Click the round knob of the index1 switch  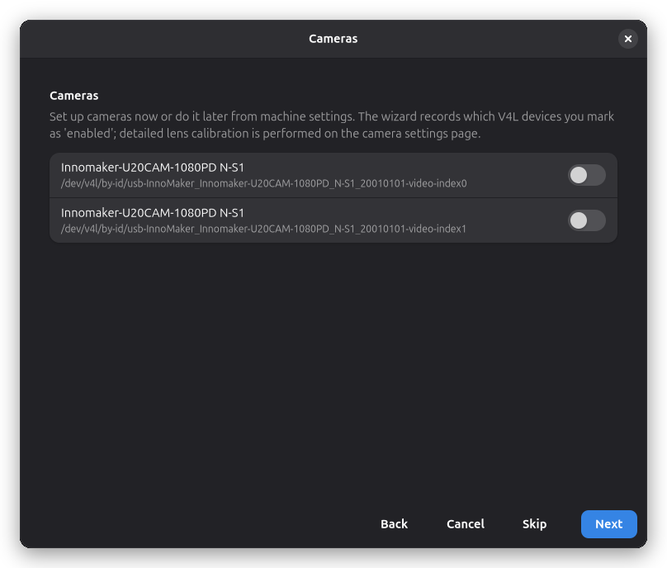579,220
